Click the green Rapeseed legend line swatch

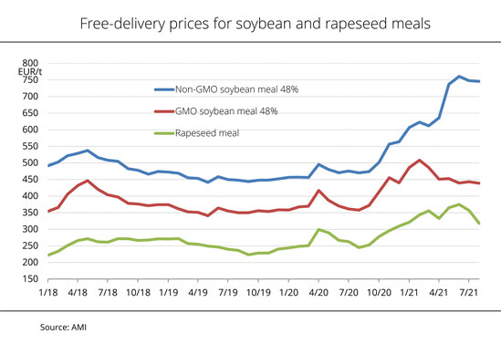[164, 133]
